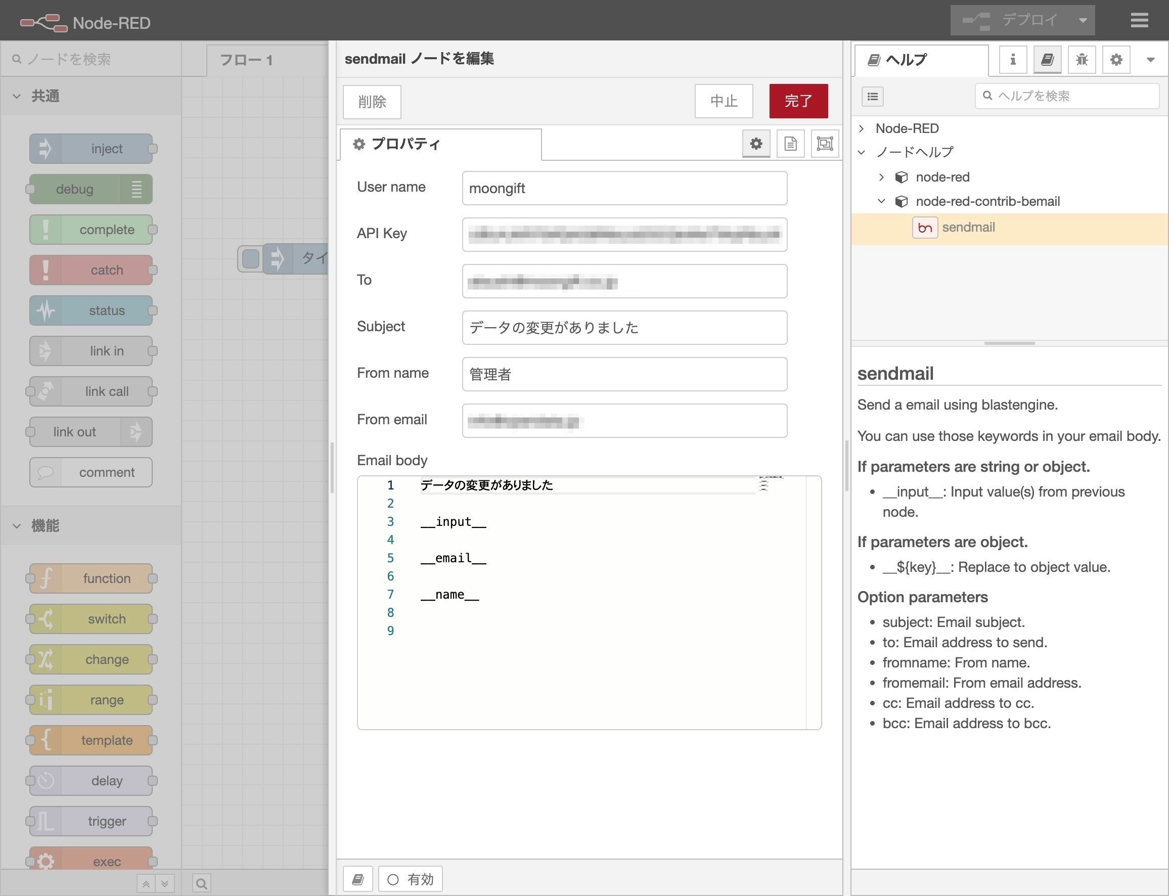Open the info sidebar tab icon
The width and height of the screenshot is (1169, 896).
pyautogui.click(x=1012, y=59)
